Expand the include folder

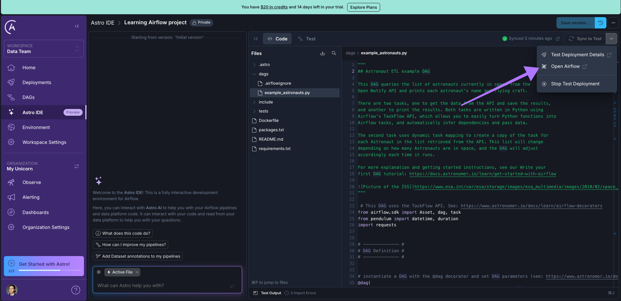[254, 102]
